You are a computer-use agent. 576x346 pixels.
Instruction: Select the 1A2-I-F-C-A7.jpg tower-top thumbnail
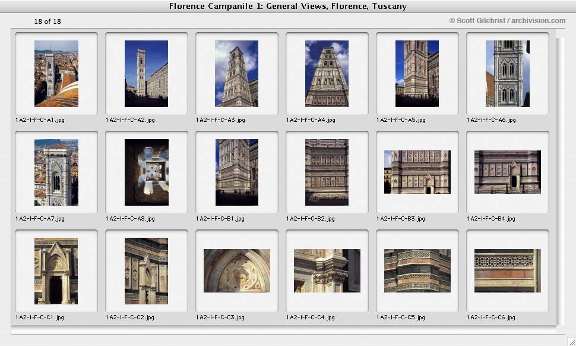coord(56,172)
